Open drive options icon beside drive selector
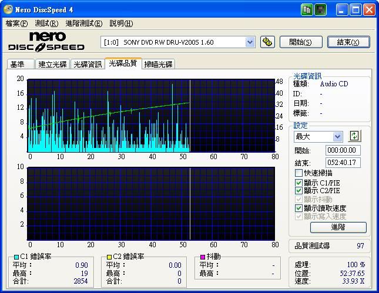 [267, 42]
